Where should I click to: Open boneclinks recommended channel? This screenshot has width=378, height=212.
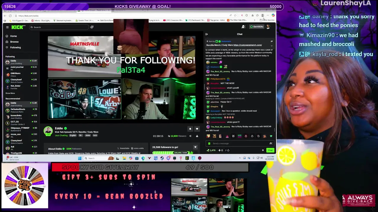tap(21, 116)
